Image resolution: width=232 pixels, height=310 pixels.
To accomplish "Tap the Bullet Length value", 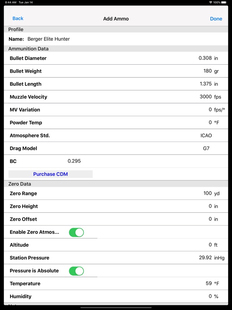I will click(205, 84).
